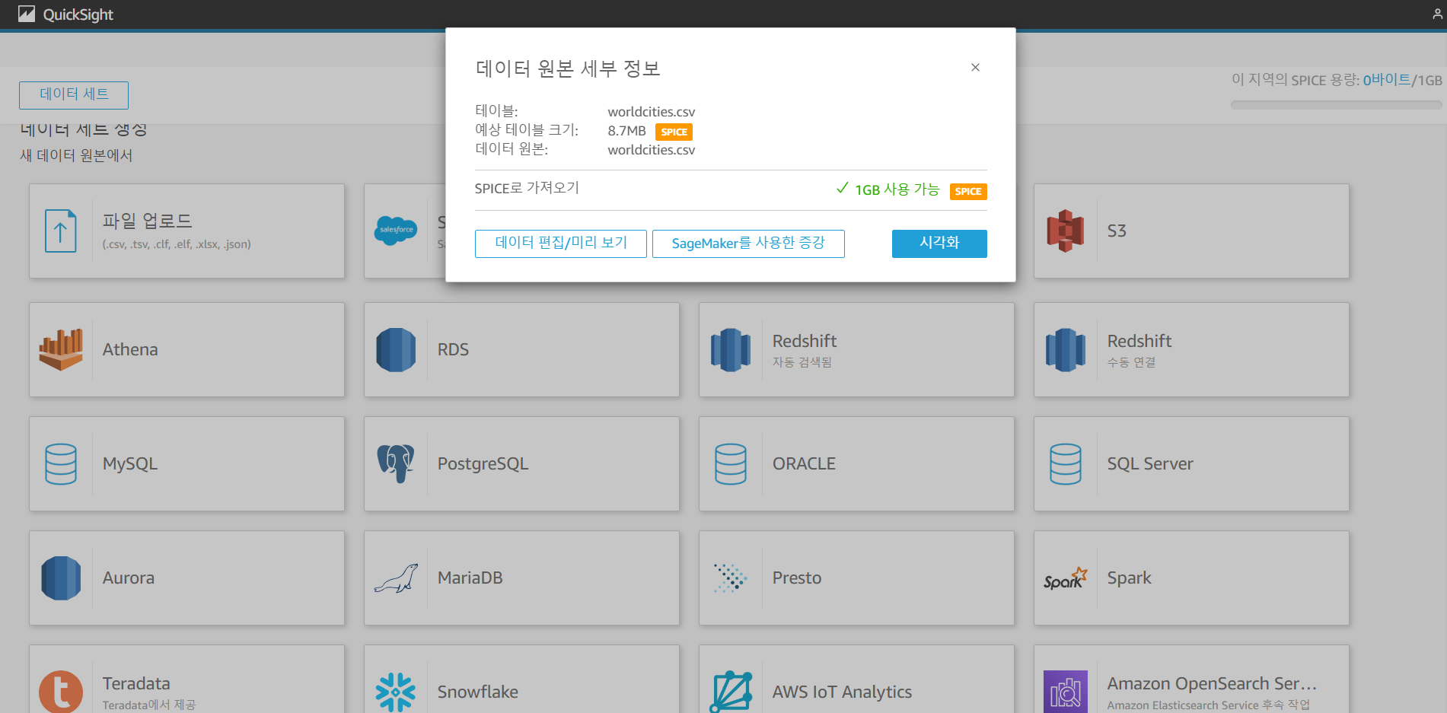
Task: Select the Aurora label
Action: pyautogui.click(x=129, y=578)
